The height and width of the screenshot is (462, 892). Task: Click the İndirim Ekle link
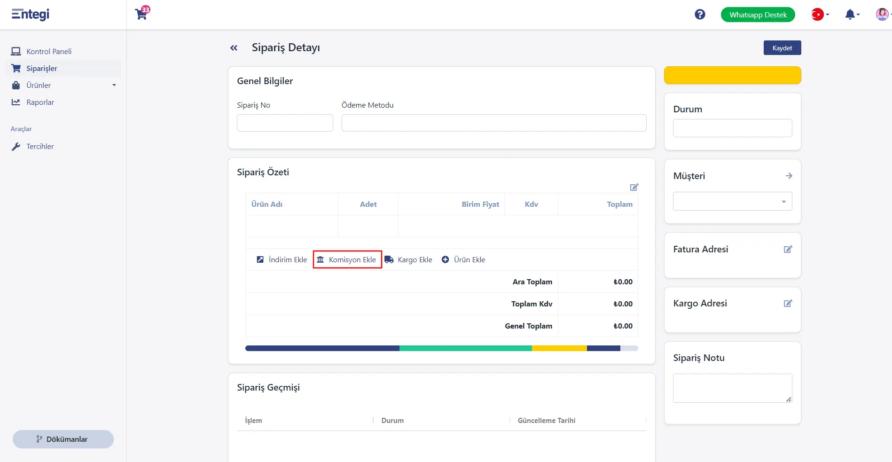click(288, 259)
